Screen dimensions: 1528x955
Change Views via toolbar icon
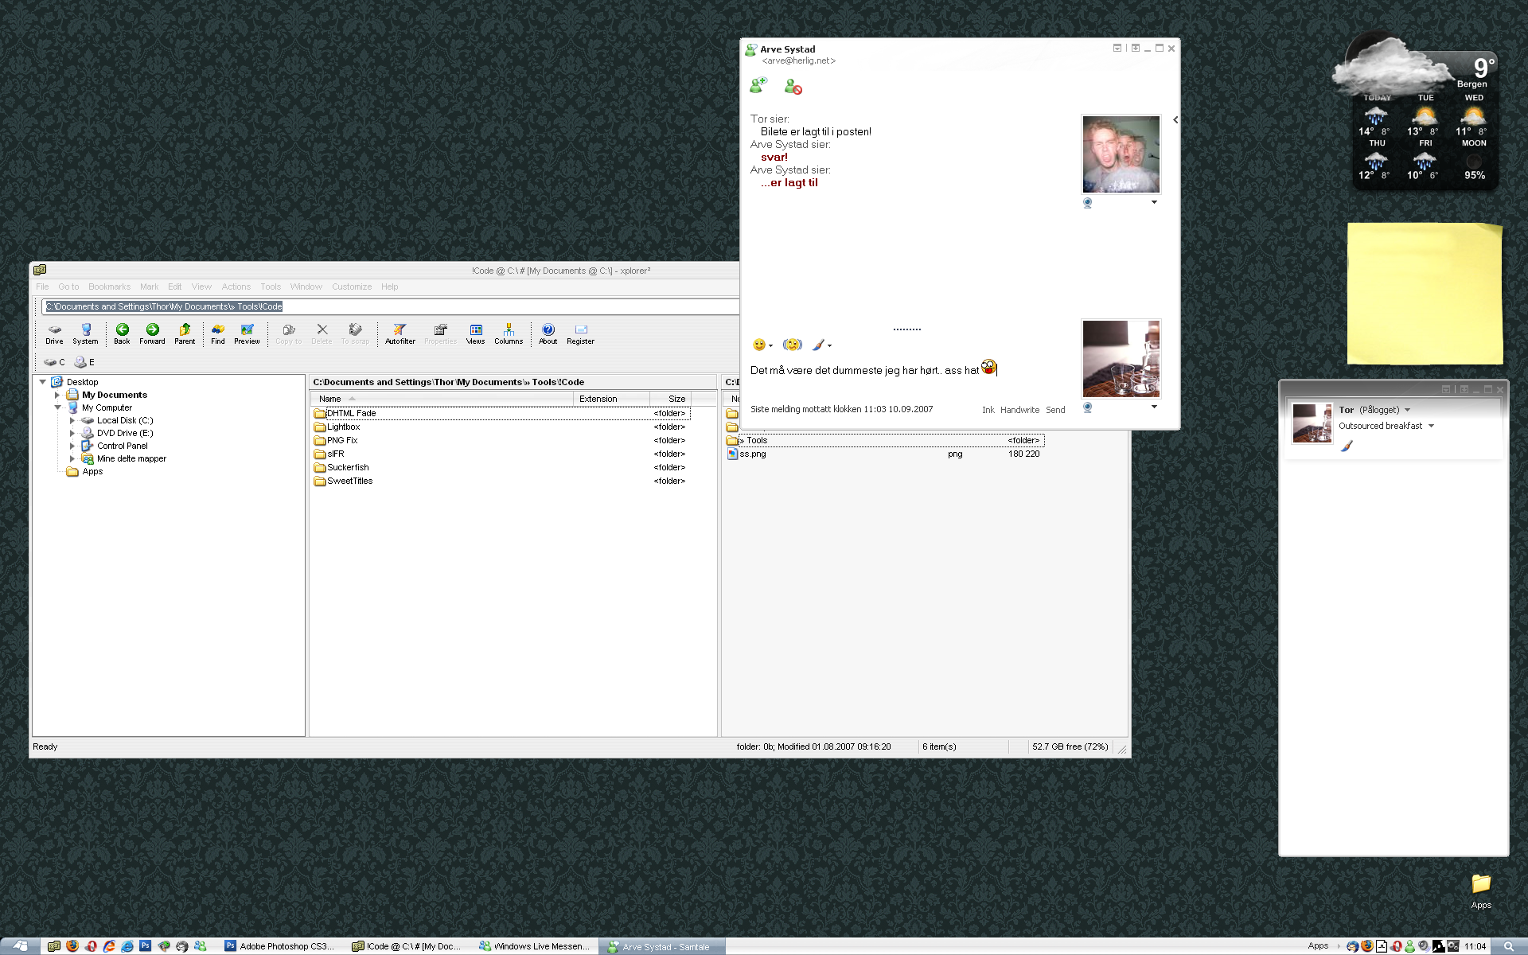tap(475, 333)
